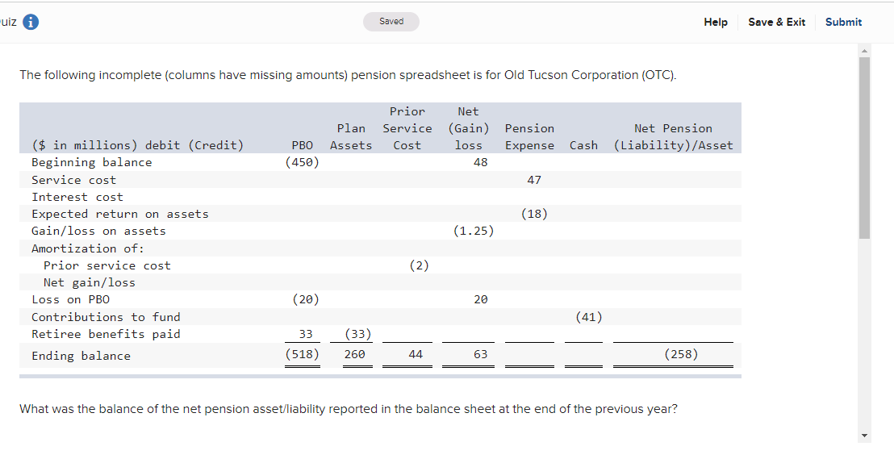Screen dimensions: 894x459
Task: Click the blue quiz info icon
Action: pos(30,22)
